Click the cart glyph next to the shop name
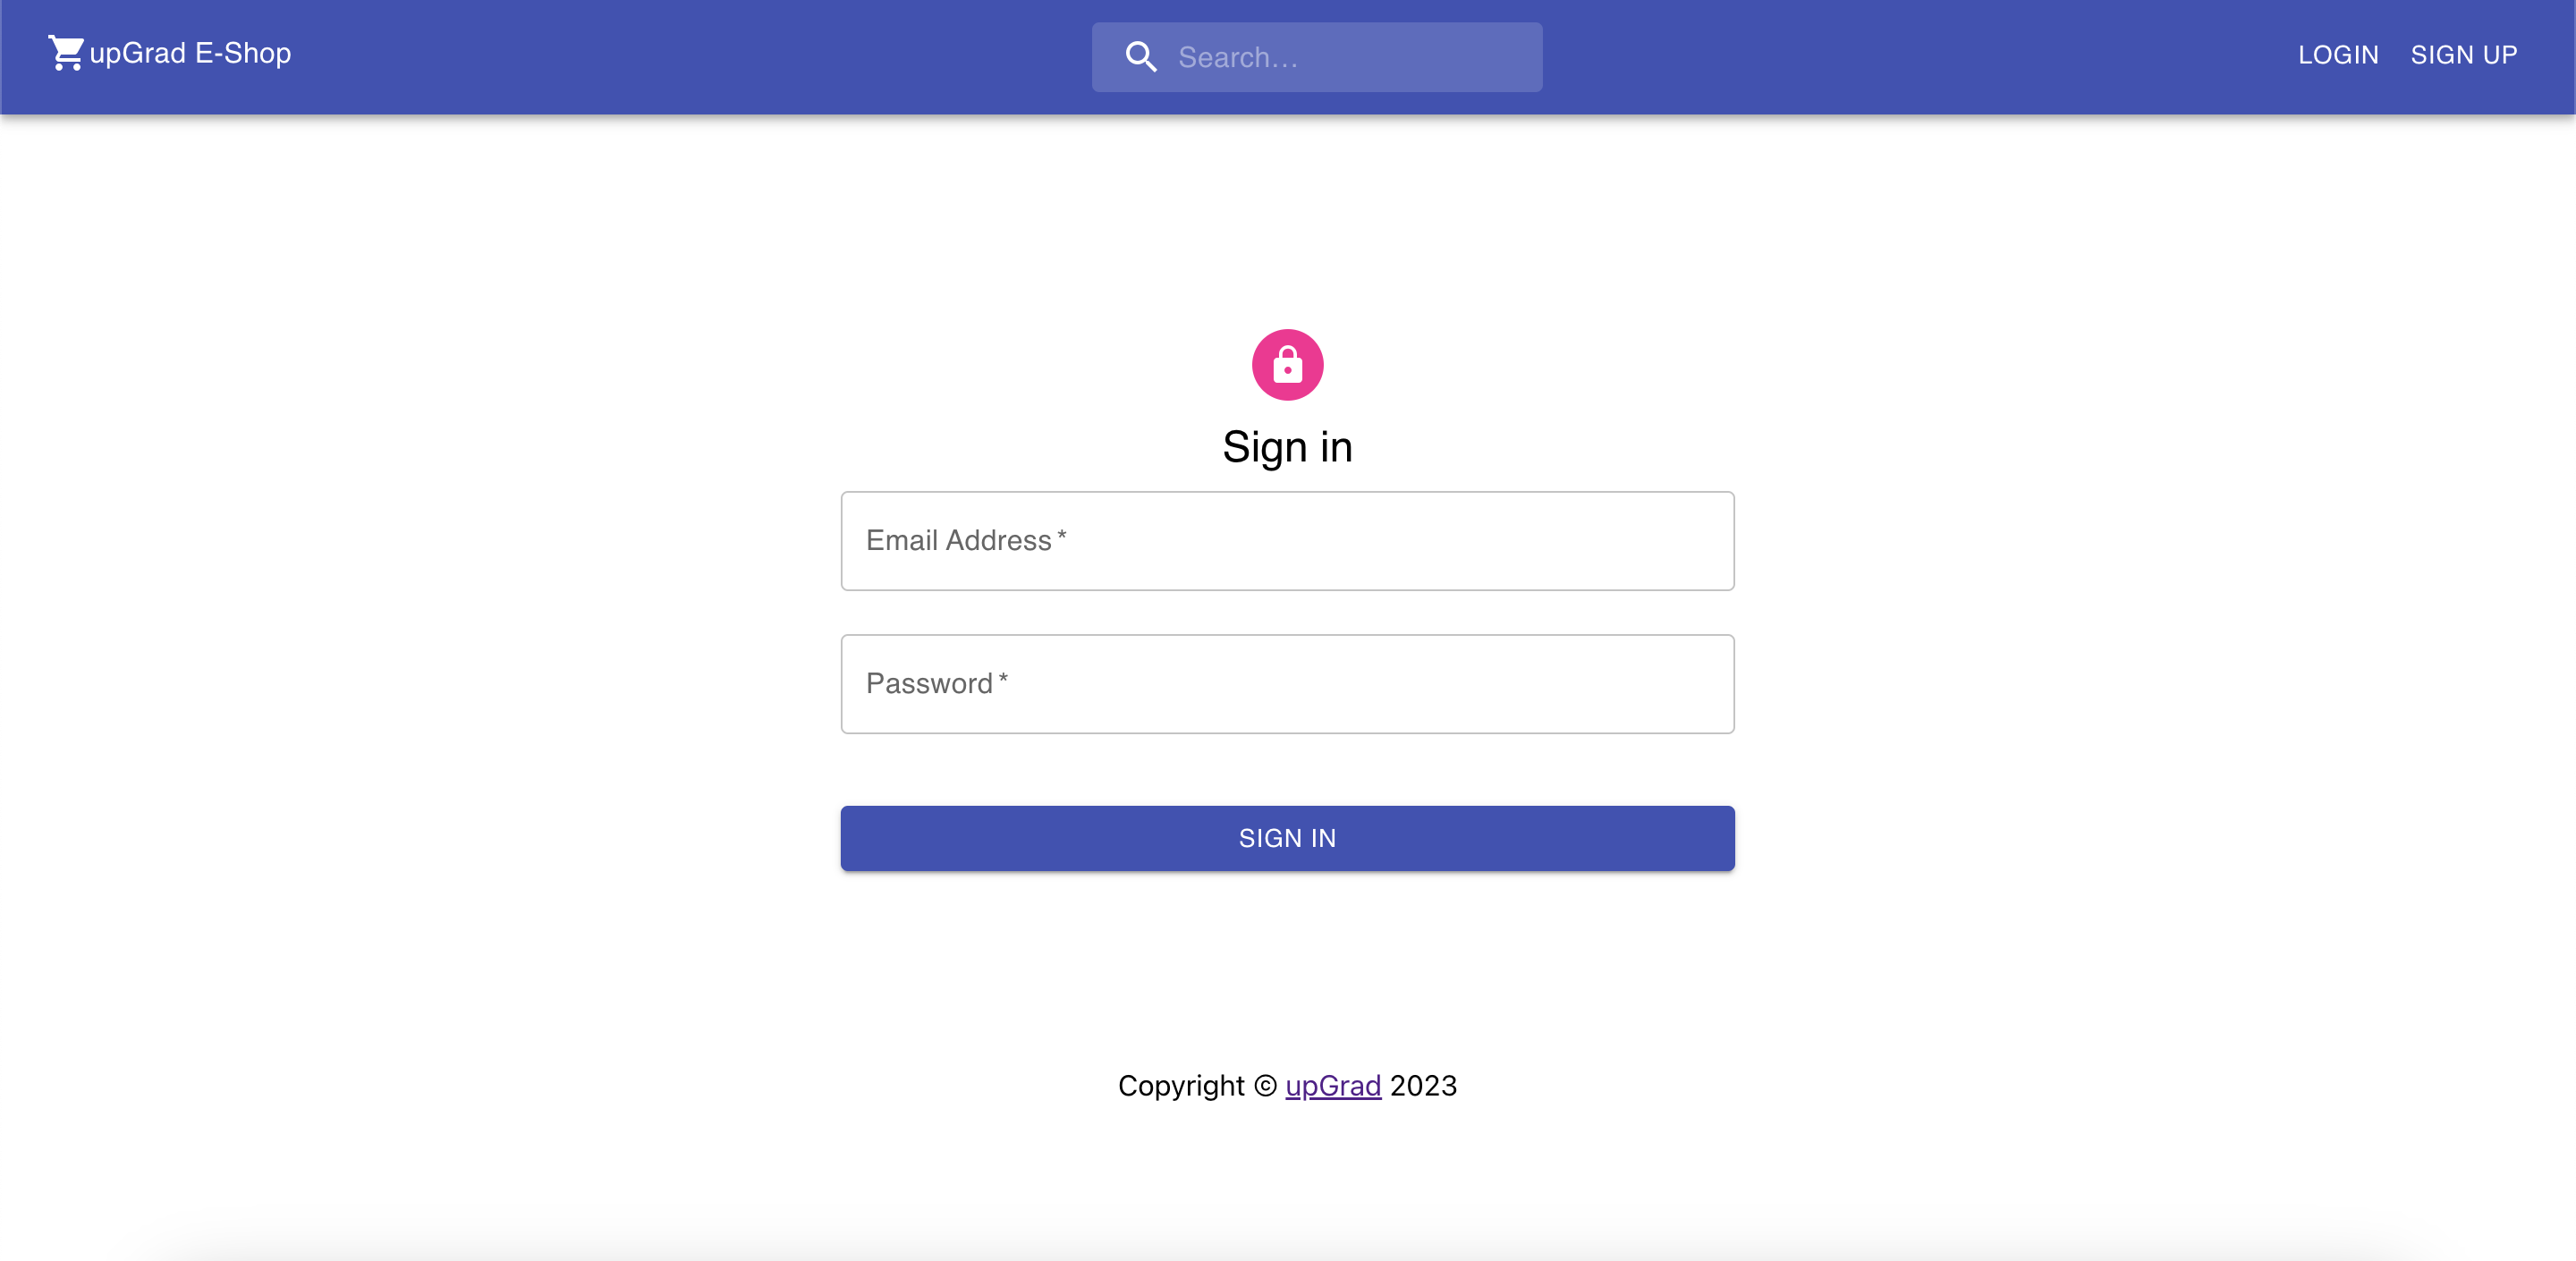The image size is (2576, 1261). [x=64, y=52]
